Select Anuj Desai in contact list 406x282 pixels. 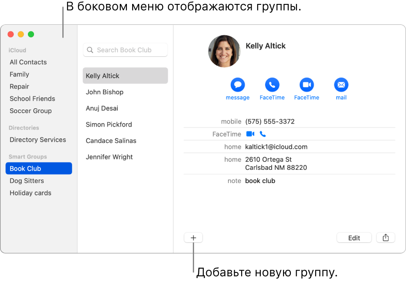point(102,108)
